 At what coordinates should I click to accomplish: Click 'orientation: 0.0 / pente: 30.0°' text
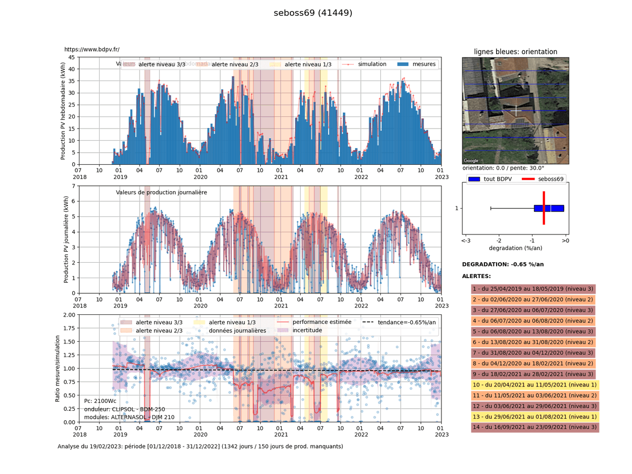505,168
